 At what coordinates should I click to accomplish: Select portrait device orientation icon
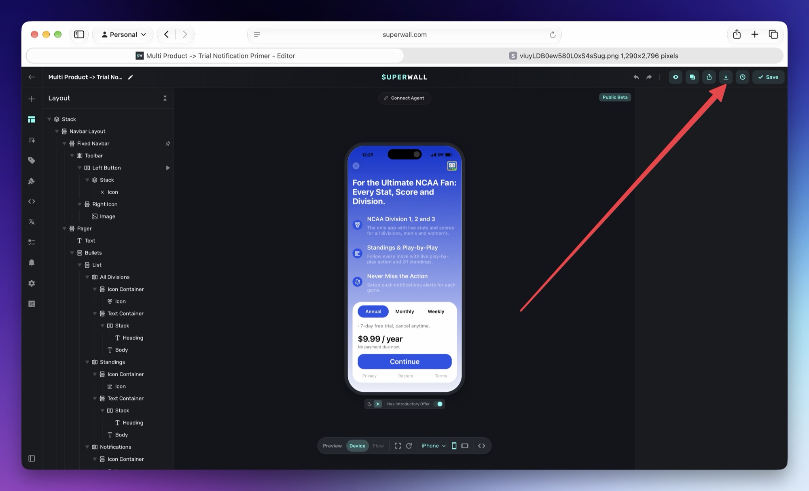point(454,446)
